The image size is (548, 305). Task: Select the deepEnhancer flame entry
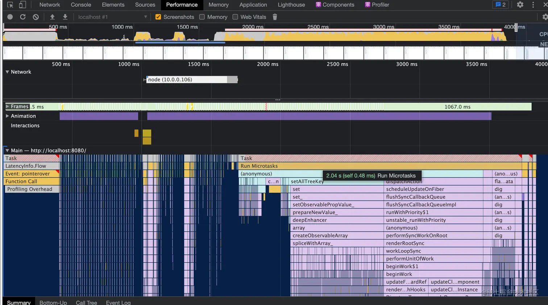(x=337, y=220)
